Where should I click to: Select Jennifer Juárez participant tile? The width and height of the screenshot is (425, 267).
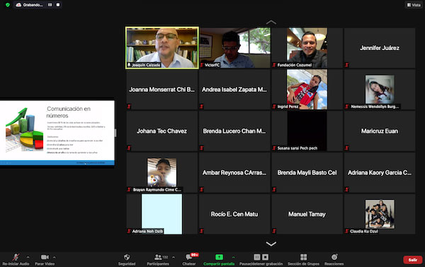coord(380,48)
